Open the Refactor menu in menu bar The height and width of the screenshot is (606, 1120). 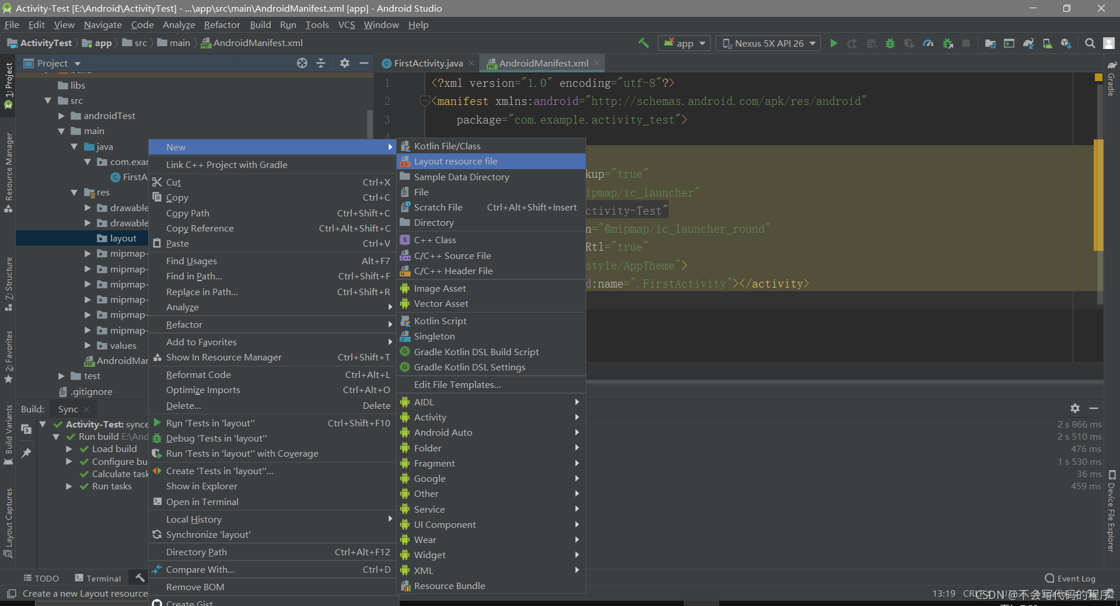pos(222,24)
